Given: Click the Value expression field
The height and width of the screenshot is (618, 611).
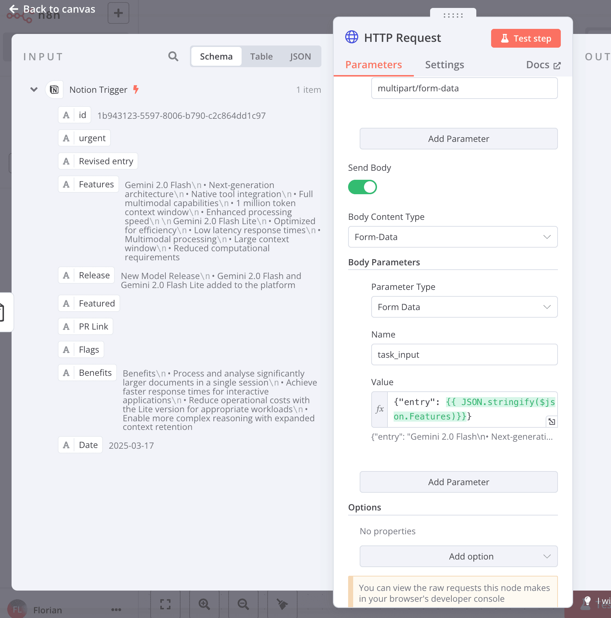Looking at the screenshot, I should pos(473,409).
